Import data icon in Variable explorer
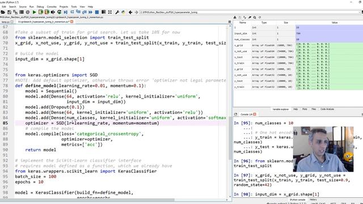Screen dimensions: 363x204 [235, 18]
